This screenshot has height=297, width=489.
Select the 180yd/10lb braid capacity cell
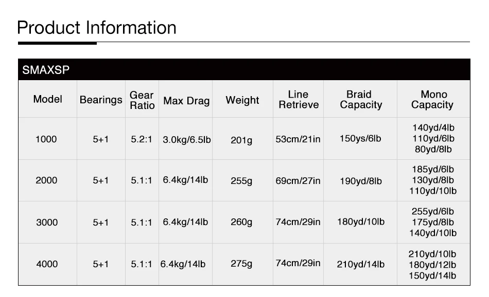click(360, 222)
